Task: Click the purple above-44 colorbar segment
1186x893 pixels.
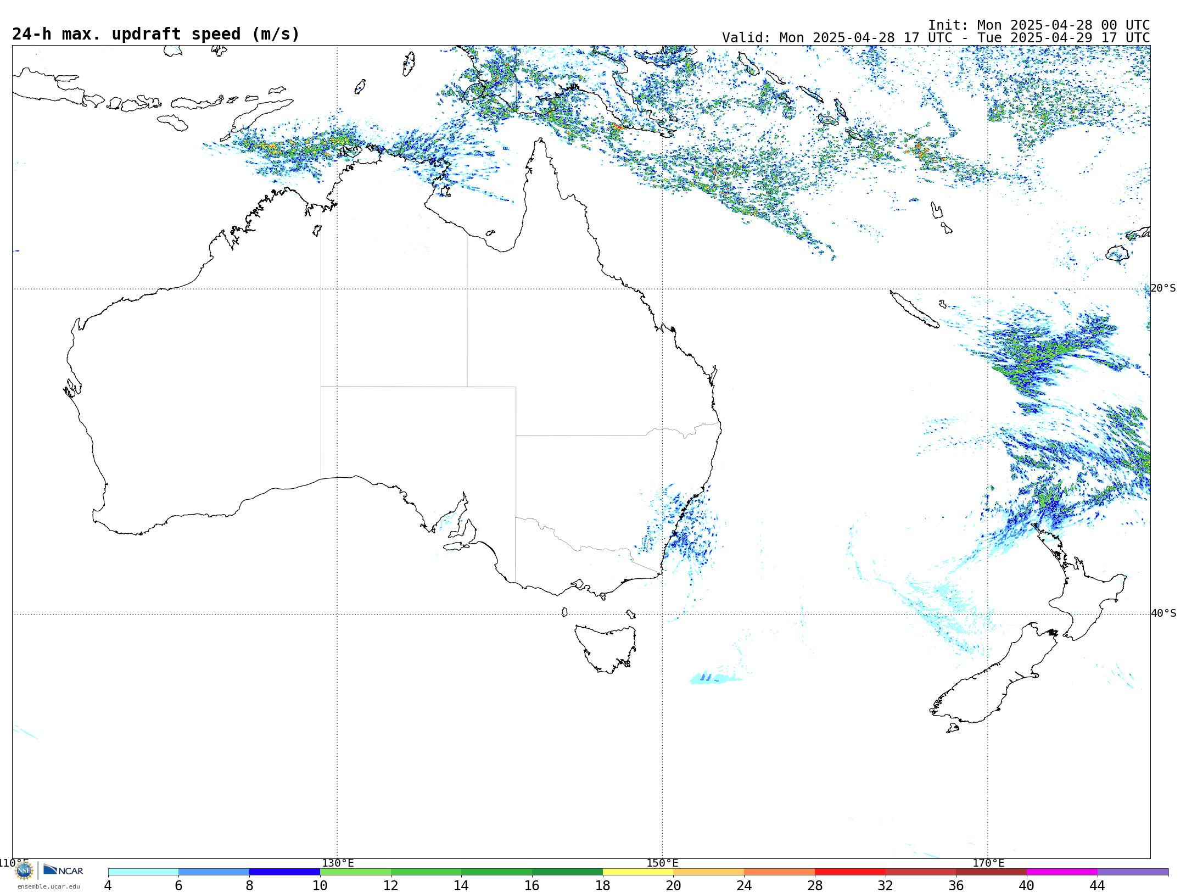Action: tap(1133, 872)
